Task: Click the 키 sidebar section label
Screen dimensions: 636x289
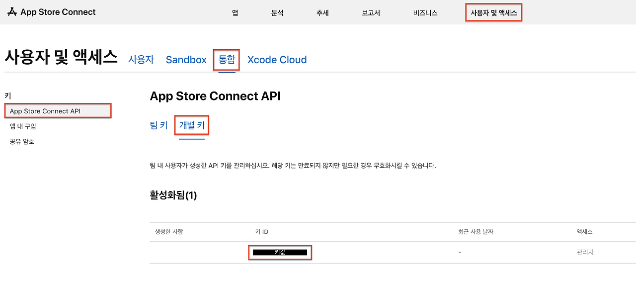Action: pos(7,96)
